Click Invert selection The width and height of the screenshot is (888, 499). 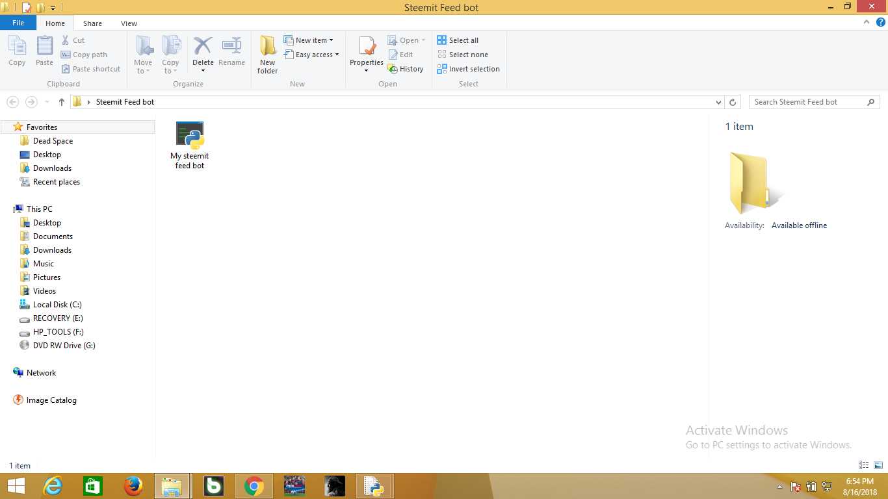point(468,69)
